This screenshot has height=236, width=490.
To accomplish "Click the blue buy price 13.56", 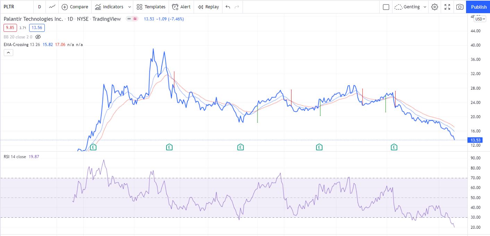I will click(x=37, y=28).
